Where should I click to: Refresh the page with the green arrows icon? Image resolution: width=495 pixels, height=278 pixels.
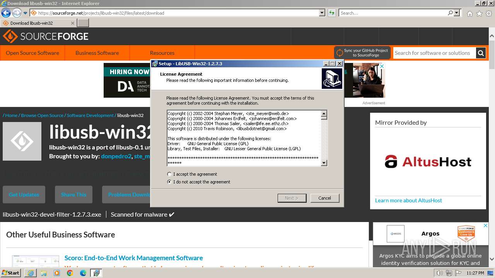coord(331,13)
